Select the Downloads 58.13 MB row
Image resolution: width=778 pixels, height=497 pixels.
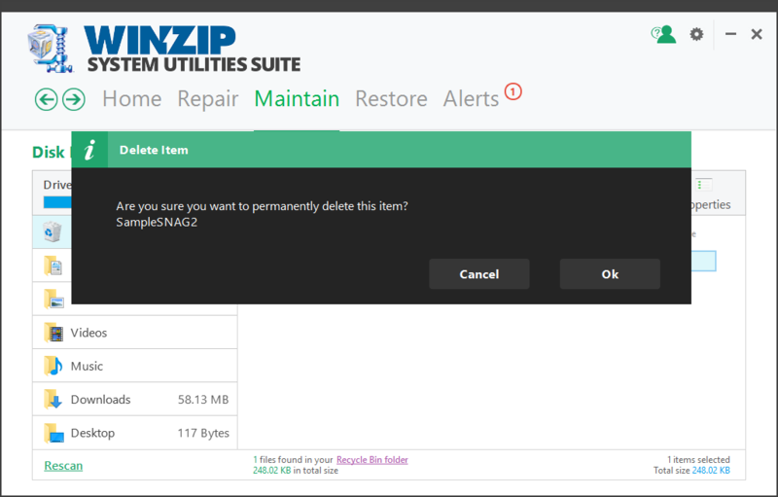[135, 400]
